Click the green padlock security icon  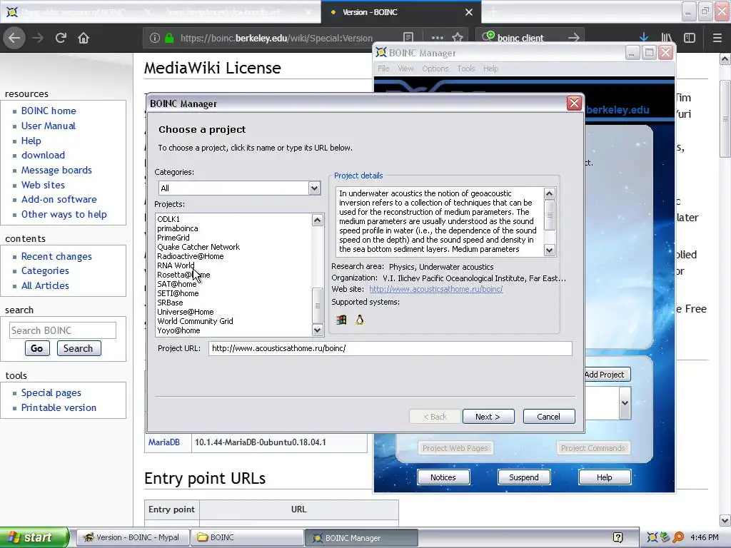click(x=169, y=38)
